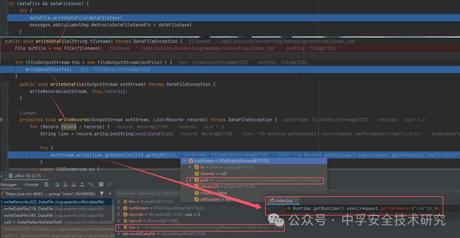This screenshot has width=460, height=238.
Task: Close the index.jsp editor tab
Action: [x=296, y=201]
